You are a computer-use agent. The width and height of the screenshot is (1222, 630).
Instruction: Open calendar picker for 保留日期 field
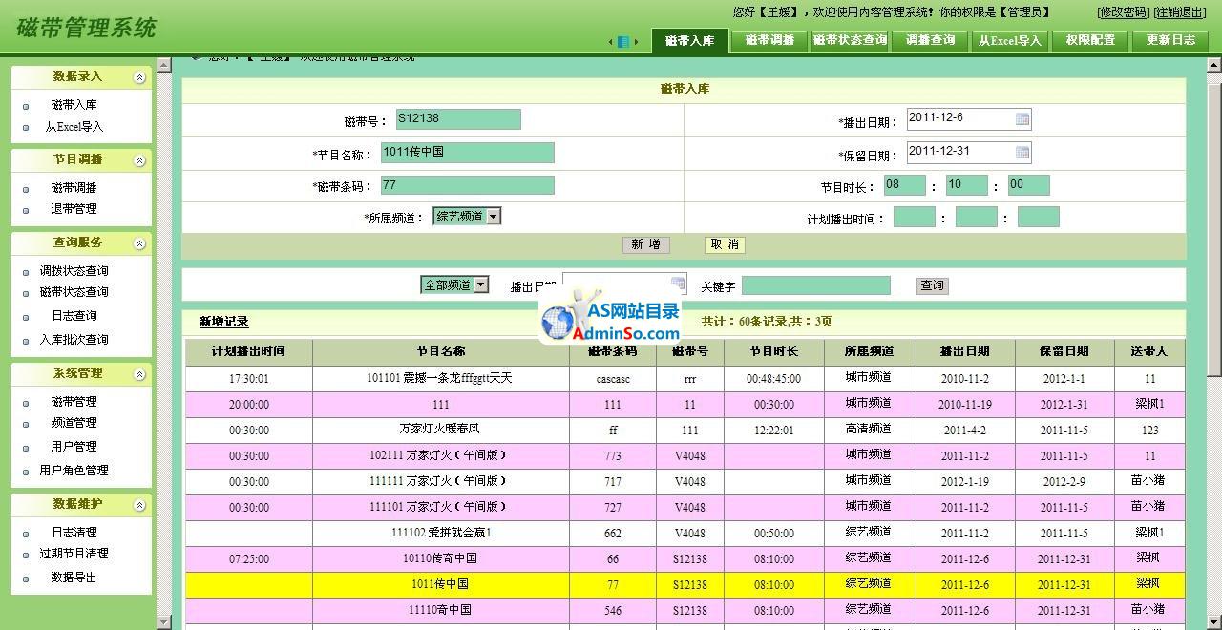pyautogui.click(x=1022, y=152)
